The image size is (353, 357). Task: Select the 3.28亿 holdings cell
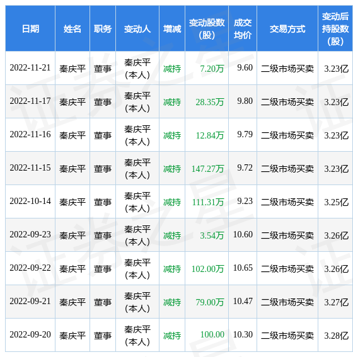(337, 336)
